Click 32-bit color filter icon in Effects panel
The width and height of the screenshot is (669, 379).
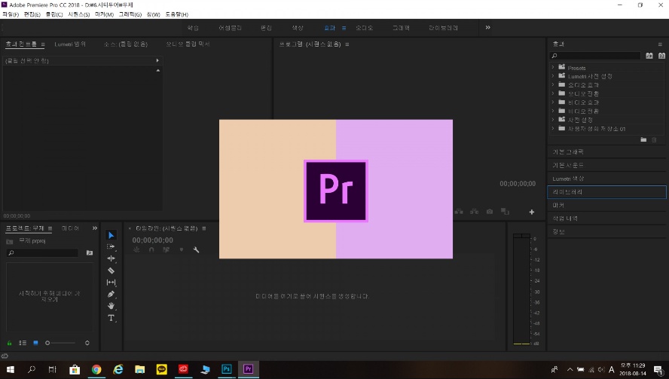tap(661, 56)
